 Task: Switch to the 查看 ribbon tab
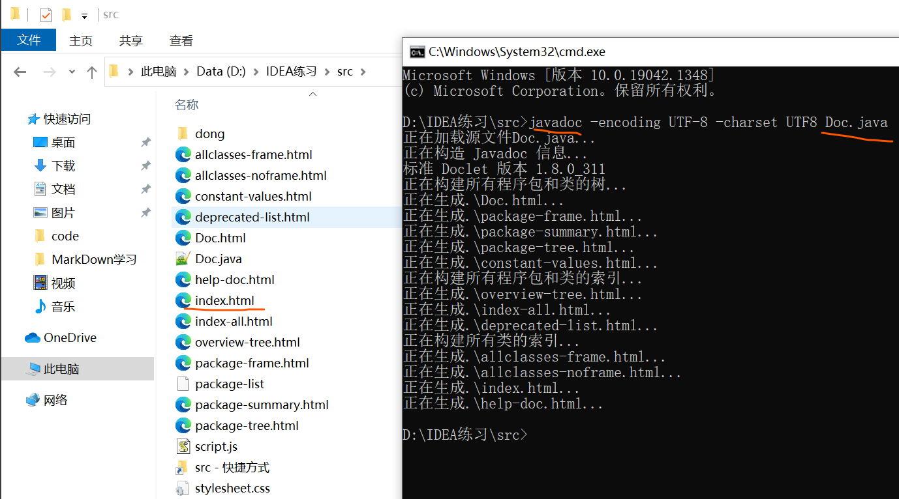pos(181,40)
